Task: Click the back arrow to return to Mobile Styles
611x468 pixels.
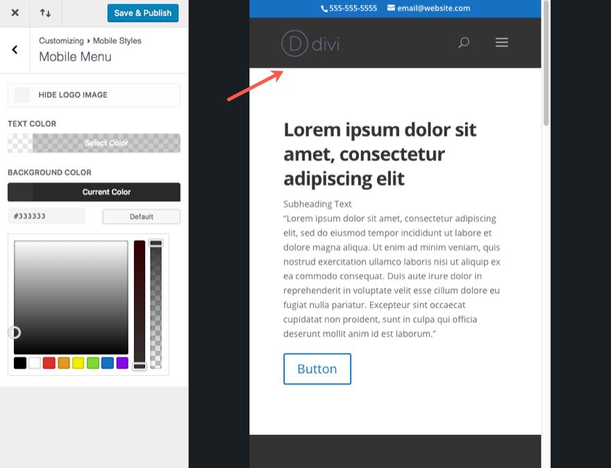Action: 13,49
